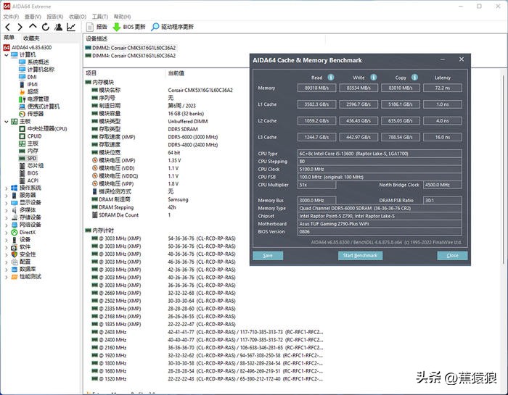
Task: Select the BIOS tree item
Action: (28, 173)
